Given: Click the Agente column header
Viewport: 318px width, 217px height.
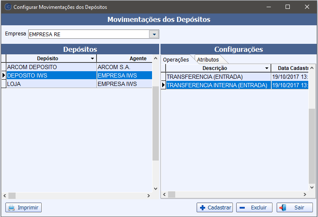Looking at the screenshot, I should pyautogui.click(x=124, y=59).
